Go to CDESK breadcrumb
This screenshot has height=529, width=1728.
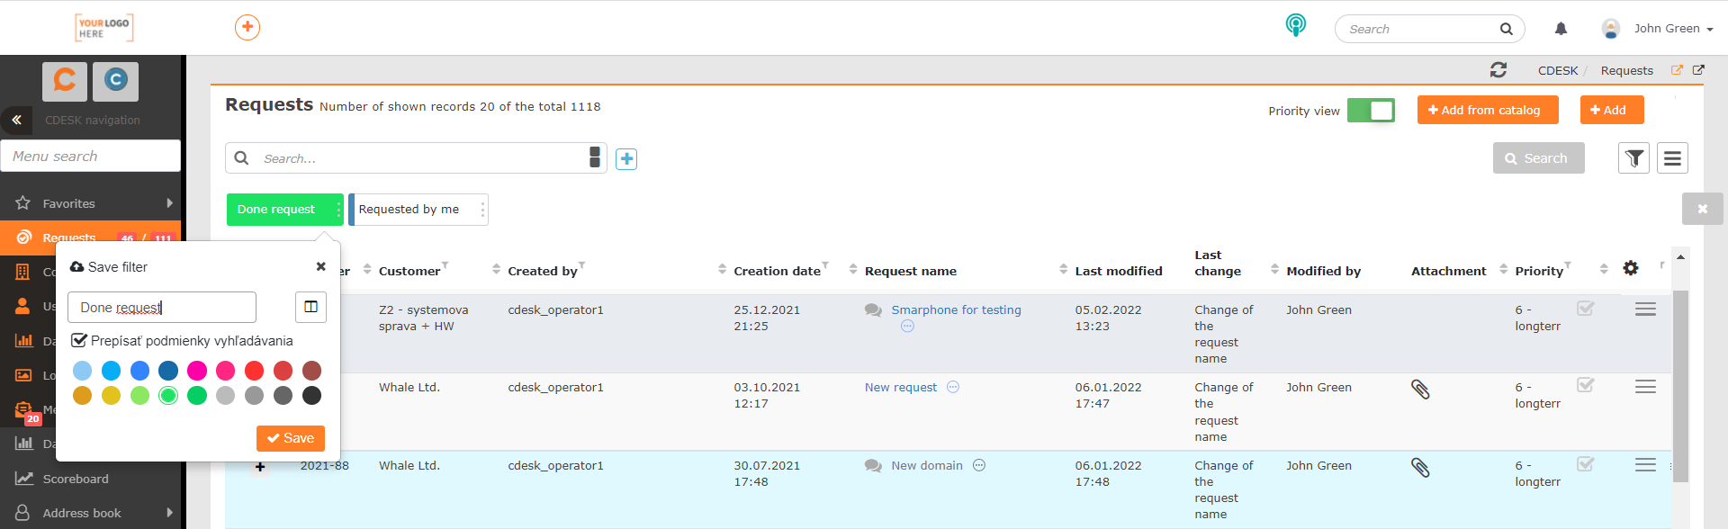(1558, 70)
